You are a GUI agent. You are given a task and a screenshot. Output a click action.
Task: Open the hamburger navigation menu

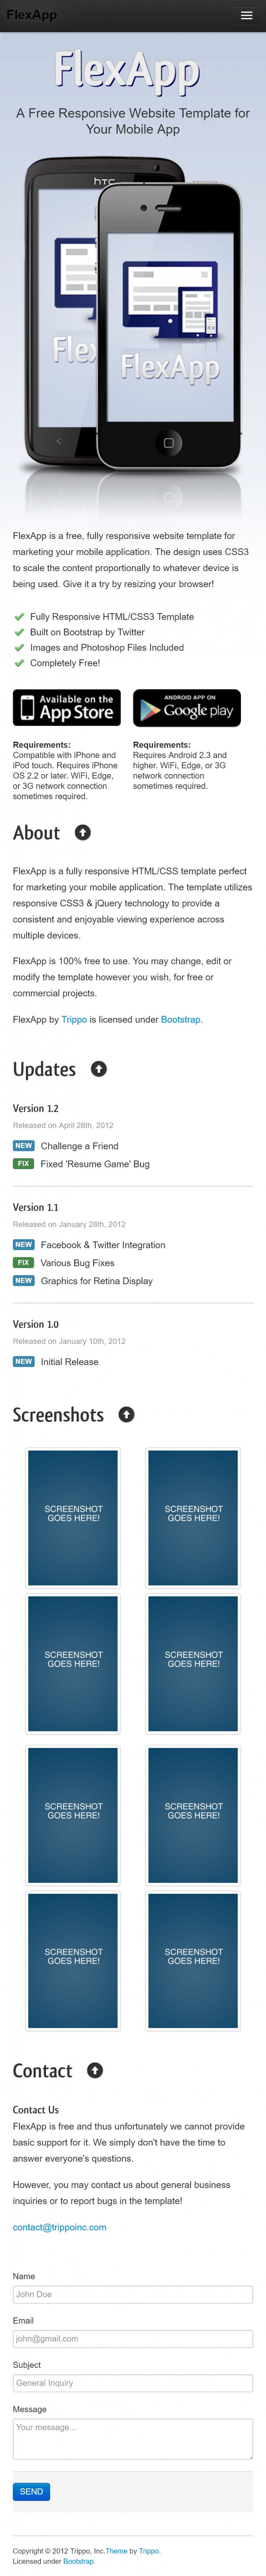[246, 15]
